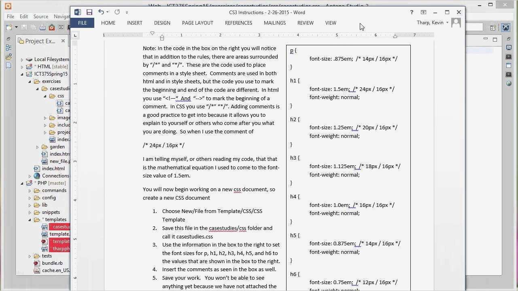The height and width of the screenshot is (291, 518).
Task: Expand the tests folder
Action: (30, 256)
